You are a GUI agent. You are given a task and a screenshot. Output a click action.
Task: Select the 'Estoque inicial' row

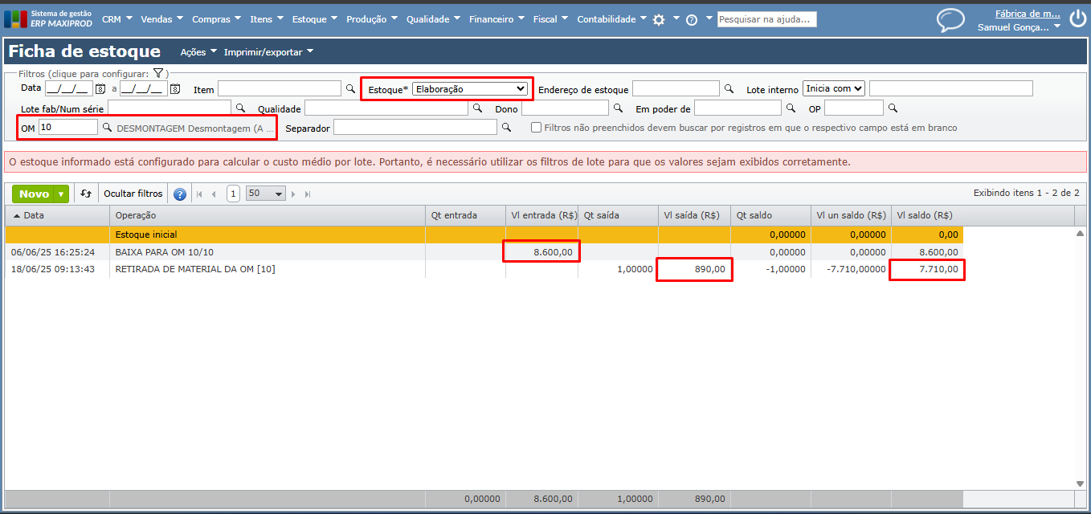point(484,235)
